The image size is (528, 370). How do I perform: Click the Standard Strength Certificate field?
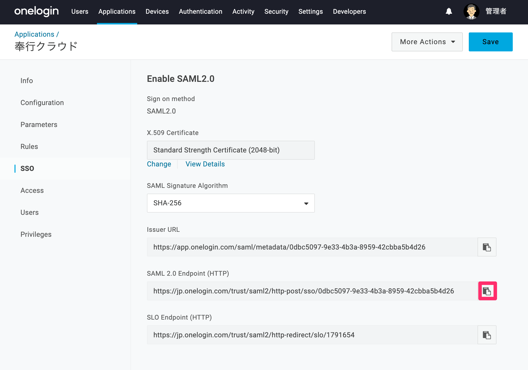coord(231,150)
